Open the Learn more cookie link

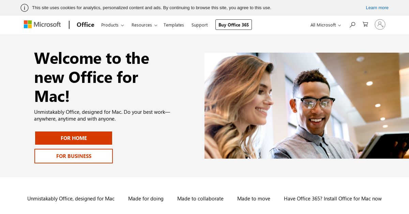click(377, 8)
